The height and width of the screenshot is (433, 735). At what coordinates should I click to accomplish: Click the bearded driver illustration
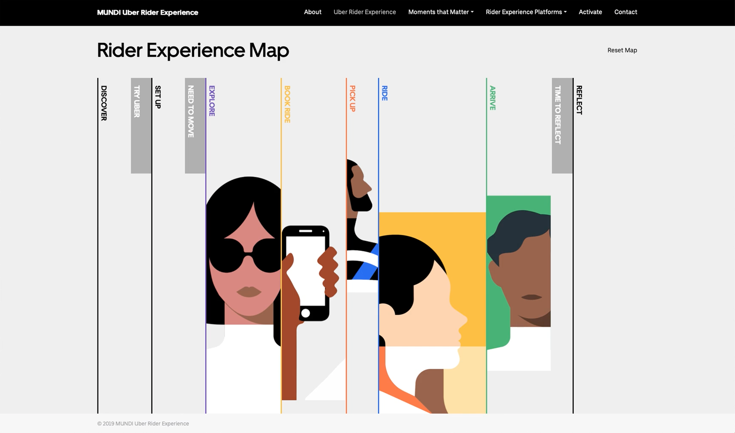point(362,225)
